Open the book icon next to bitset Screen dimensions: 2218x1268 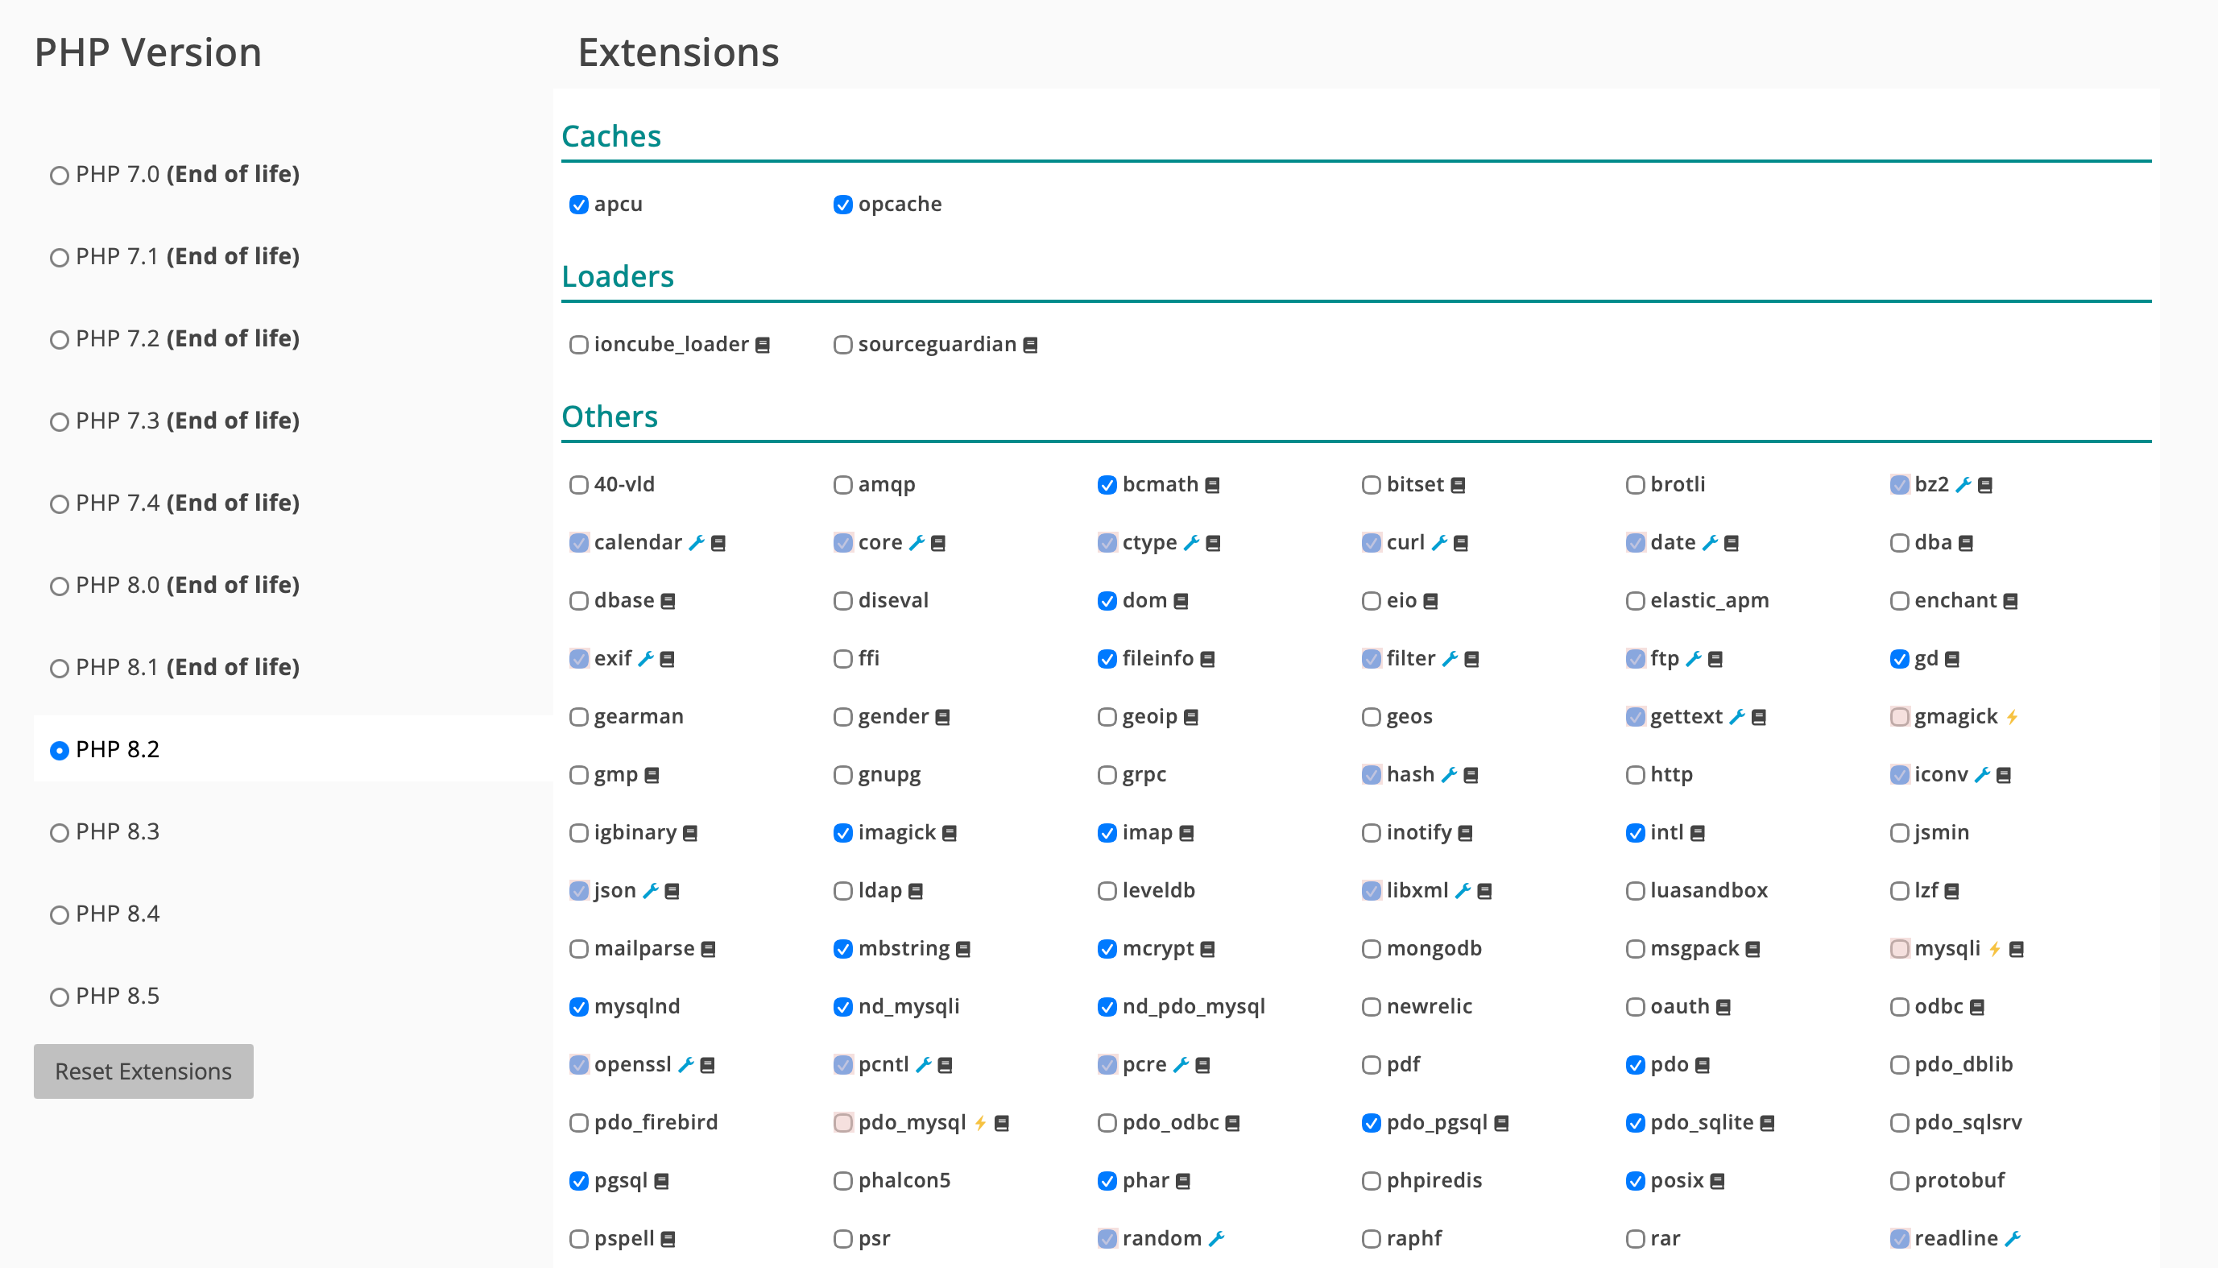(1458, 486)
